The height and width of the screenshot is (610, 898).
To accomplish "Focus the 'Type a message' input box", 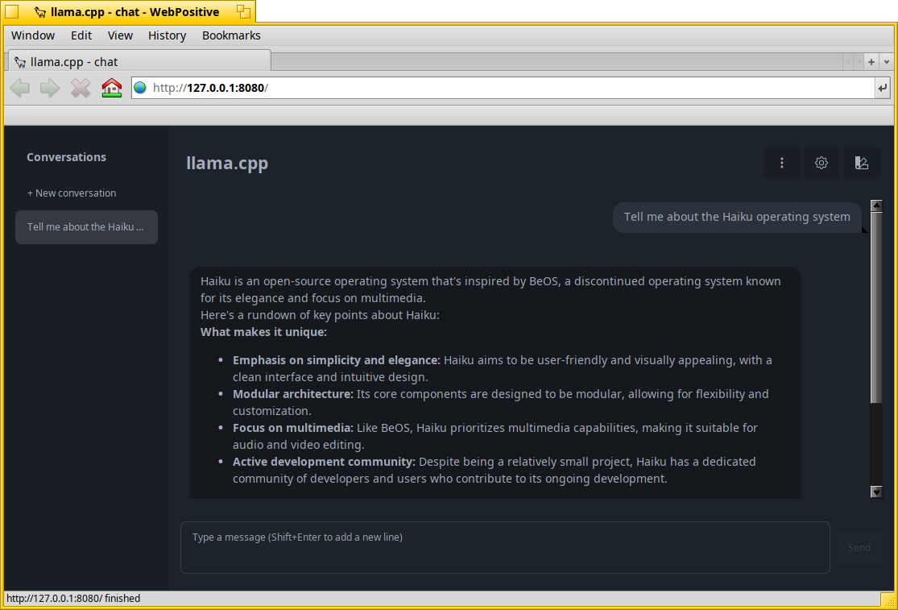I will click(x=505, y=548).
